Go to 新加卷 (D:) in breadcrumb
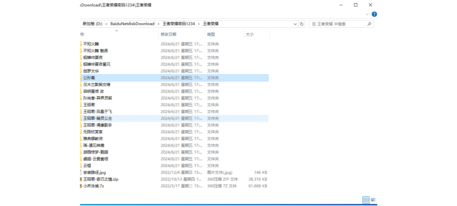Image resolution: width=457 pixels, height=206 pixels. (92, 24)
